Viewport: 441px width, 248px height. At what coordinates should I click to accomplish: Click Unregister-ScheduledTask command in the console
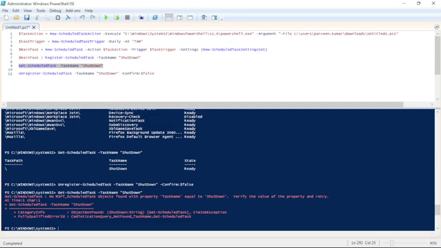point(126,185)
